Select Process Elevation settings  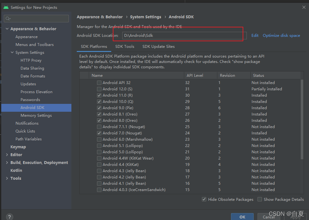36,92
